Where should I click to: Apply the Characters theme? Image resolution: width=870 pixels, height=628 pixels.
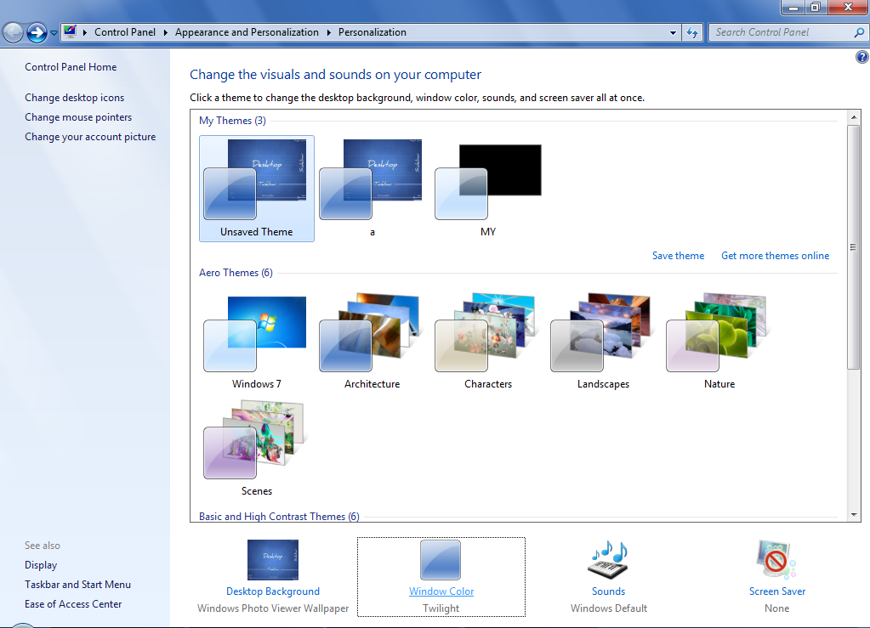pyautogui.click(x=488, y=341)
